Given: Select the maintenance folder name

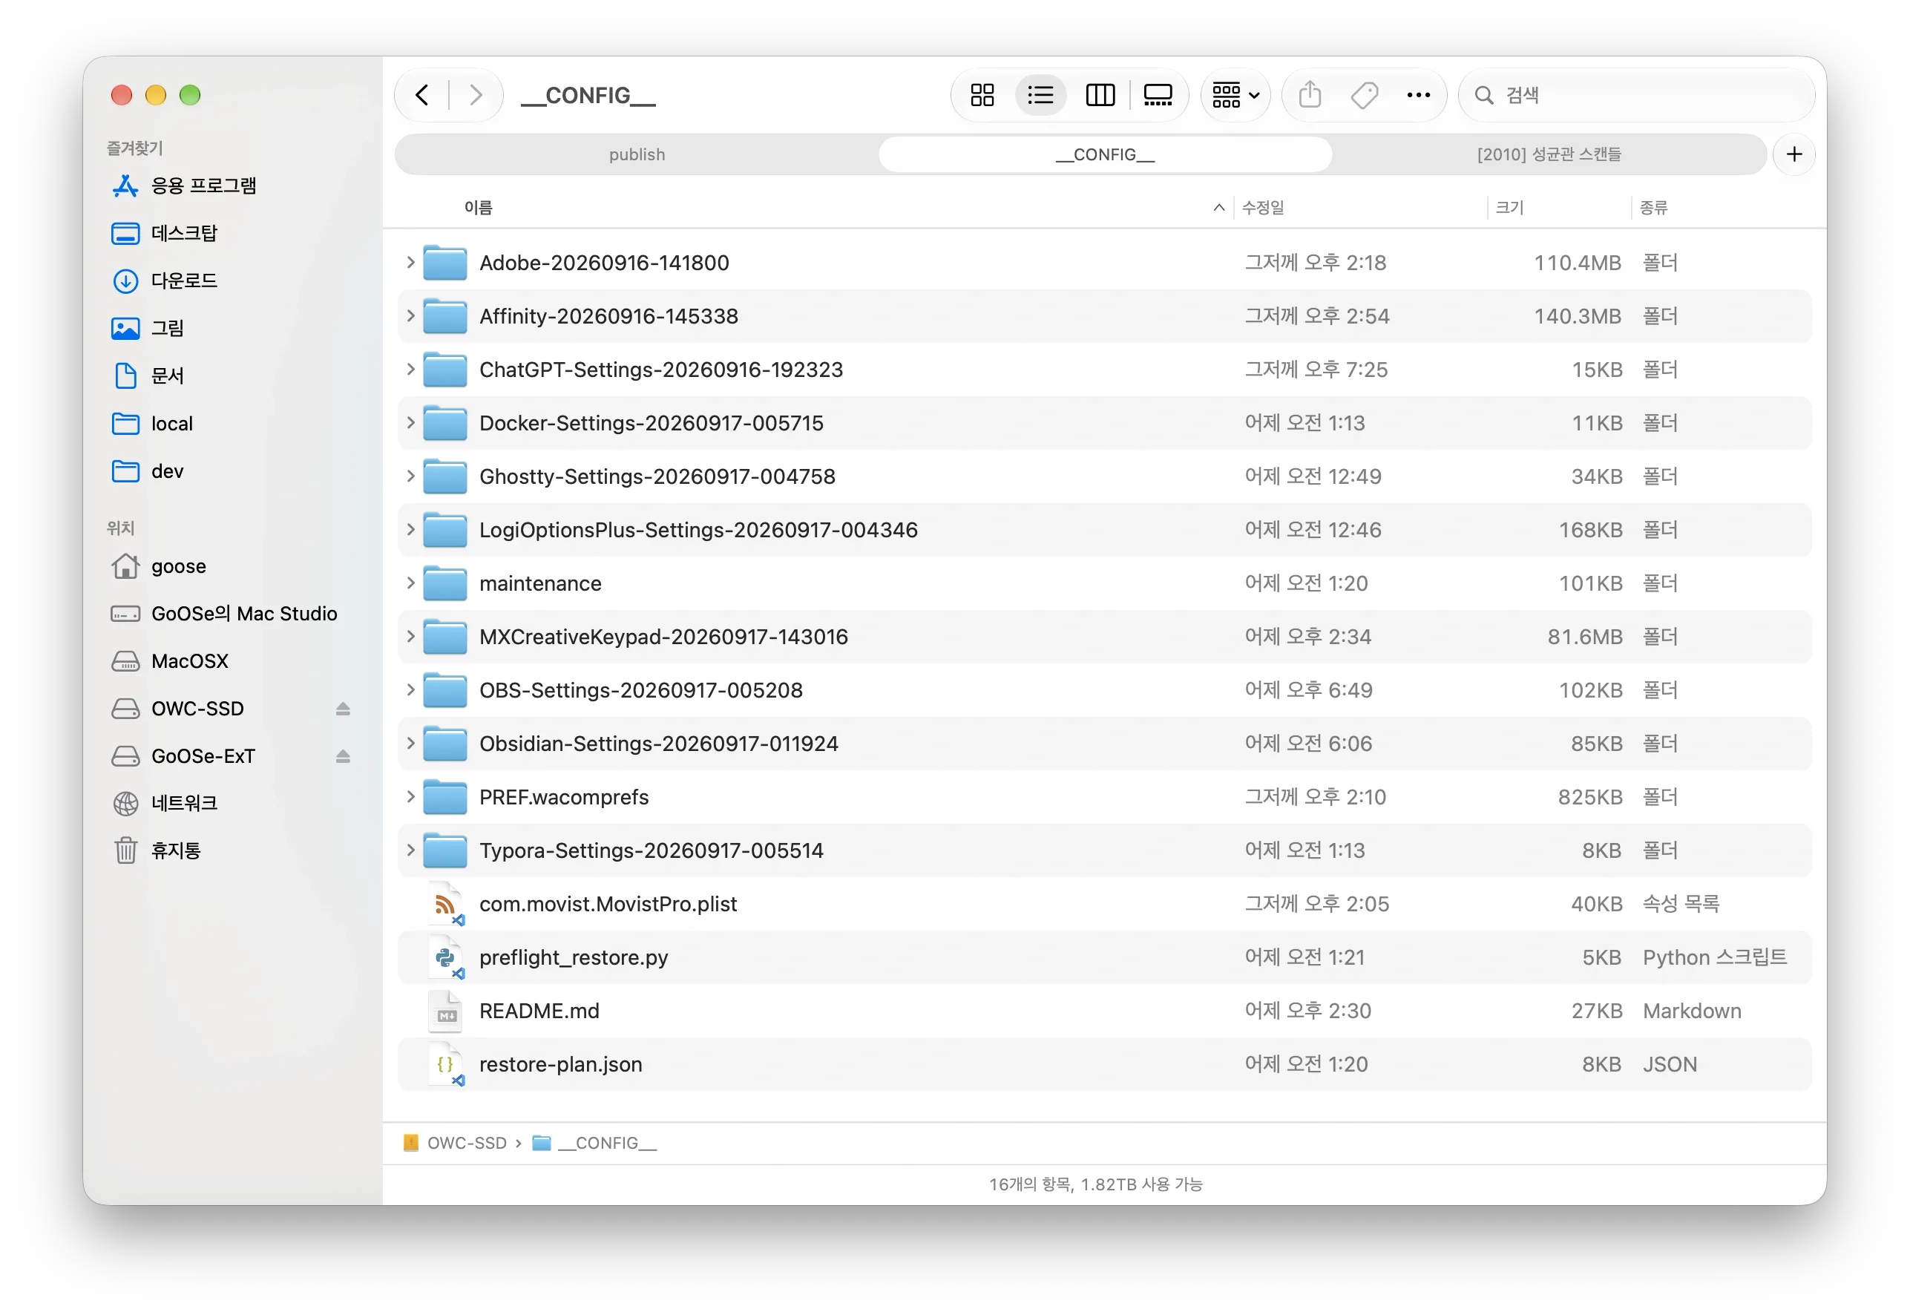Looking at the screenshot, I should (540, 584).
